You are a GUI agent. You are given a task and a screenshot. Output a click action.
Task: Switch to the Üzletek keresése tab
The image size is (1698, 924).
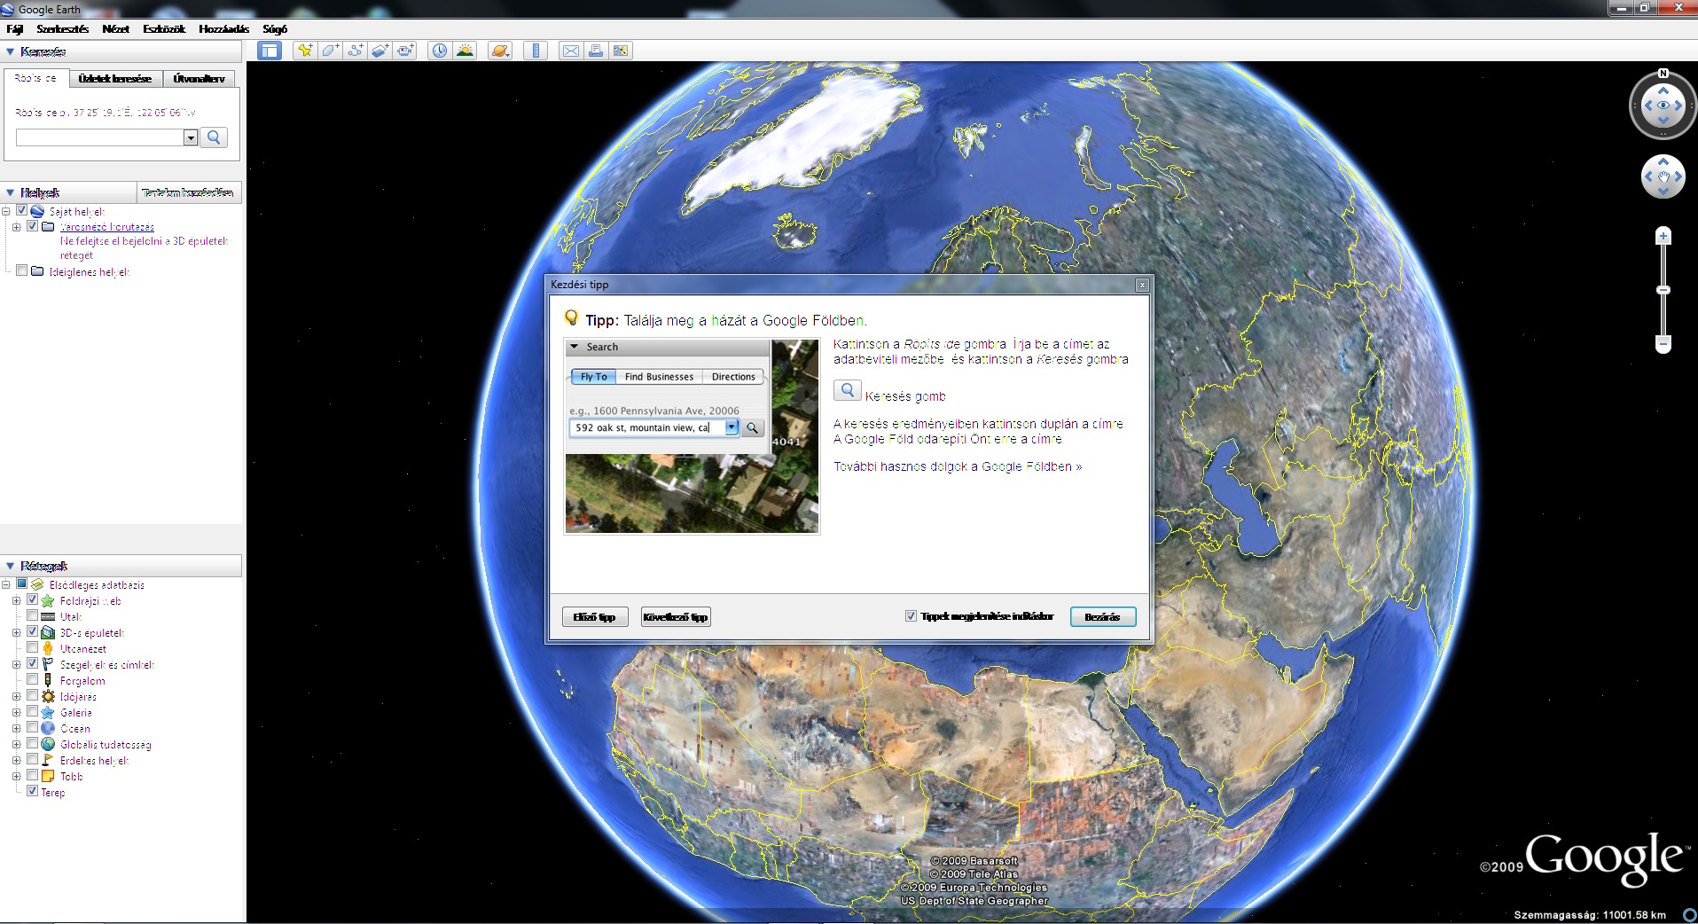pos(115,79)
